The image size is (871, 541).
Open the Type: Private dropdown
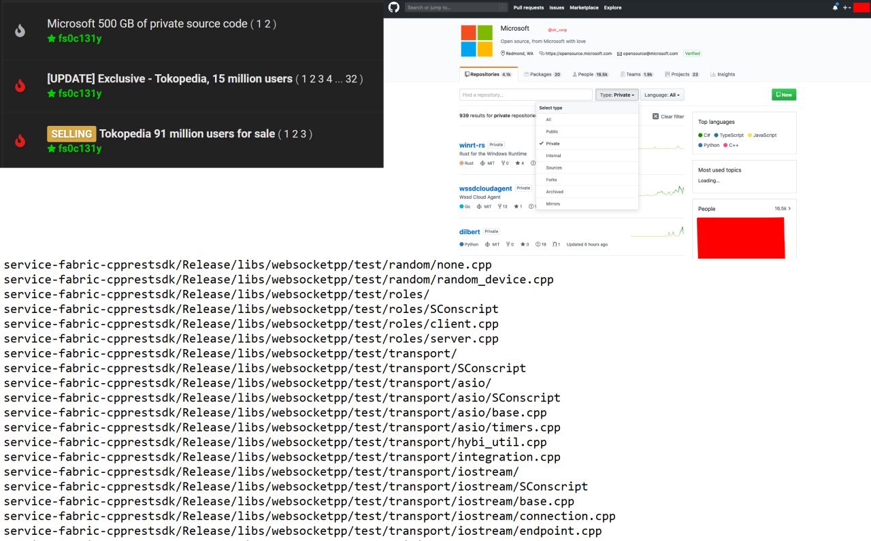pos(617,95)
